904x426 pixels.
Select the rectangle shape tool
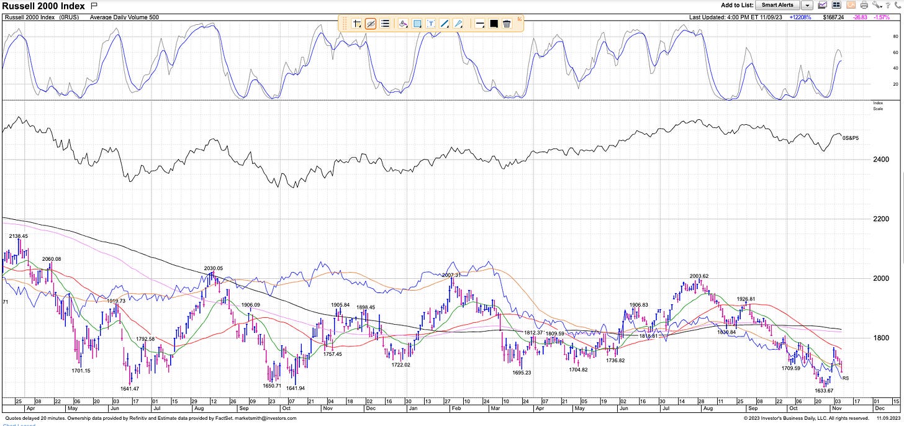click(x=417, y=24)
